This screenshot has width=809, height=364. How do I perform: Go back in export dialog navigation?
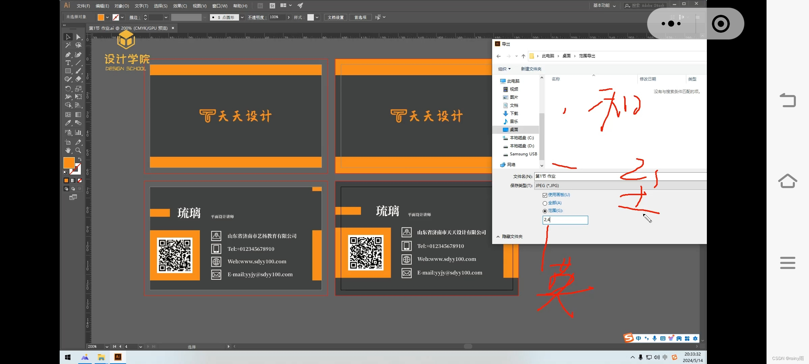pyautogui.click(x=499, y=56)
